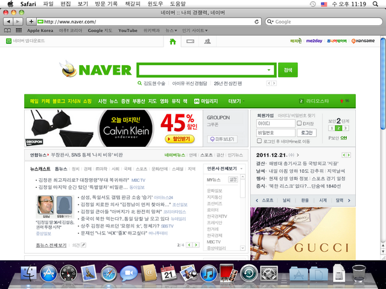
Task: Open iTunes music note icon
Action: click(x=209, y=273)
